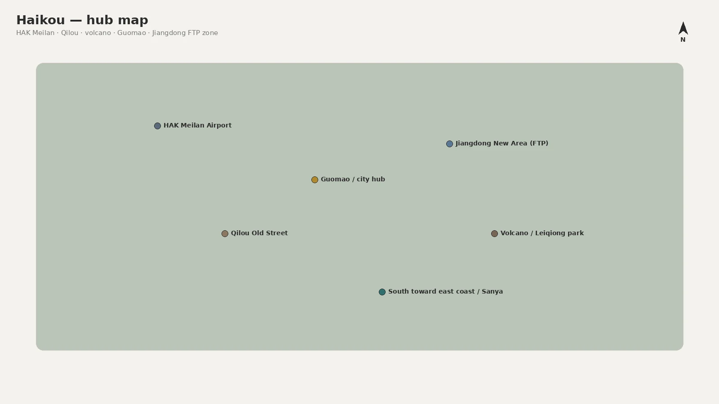Select the Jiangdong New Area blue marker

[449, 144]
